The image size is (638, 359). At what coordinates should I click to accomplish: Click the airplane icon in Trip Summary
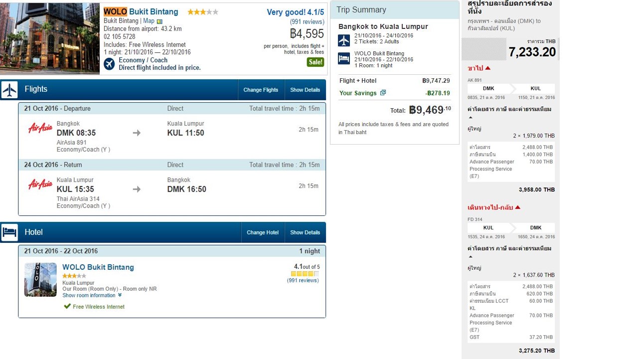tap(344, 40)
